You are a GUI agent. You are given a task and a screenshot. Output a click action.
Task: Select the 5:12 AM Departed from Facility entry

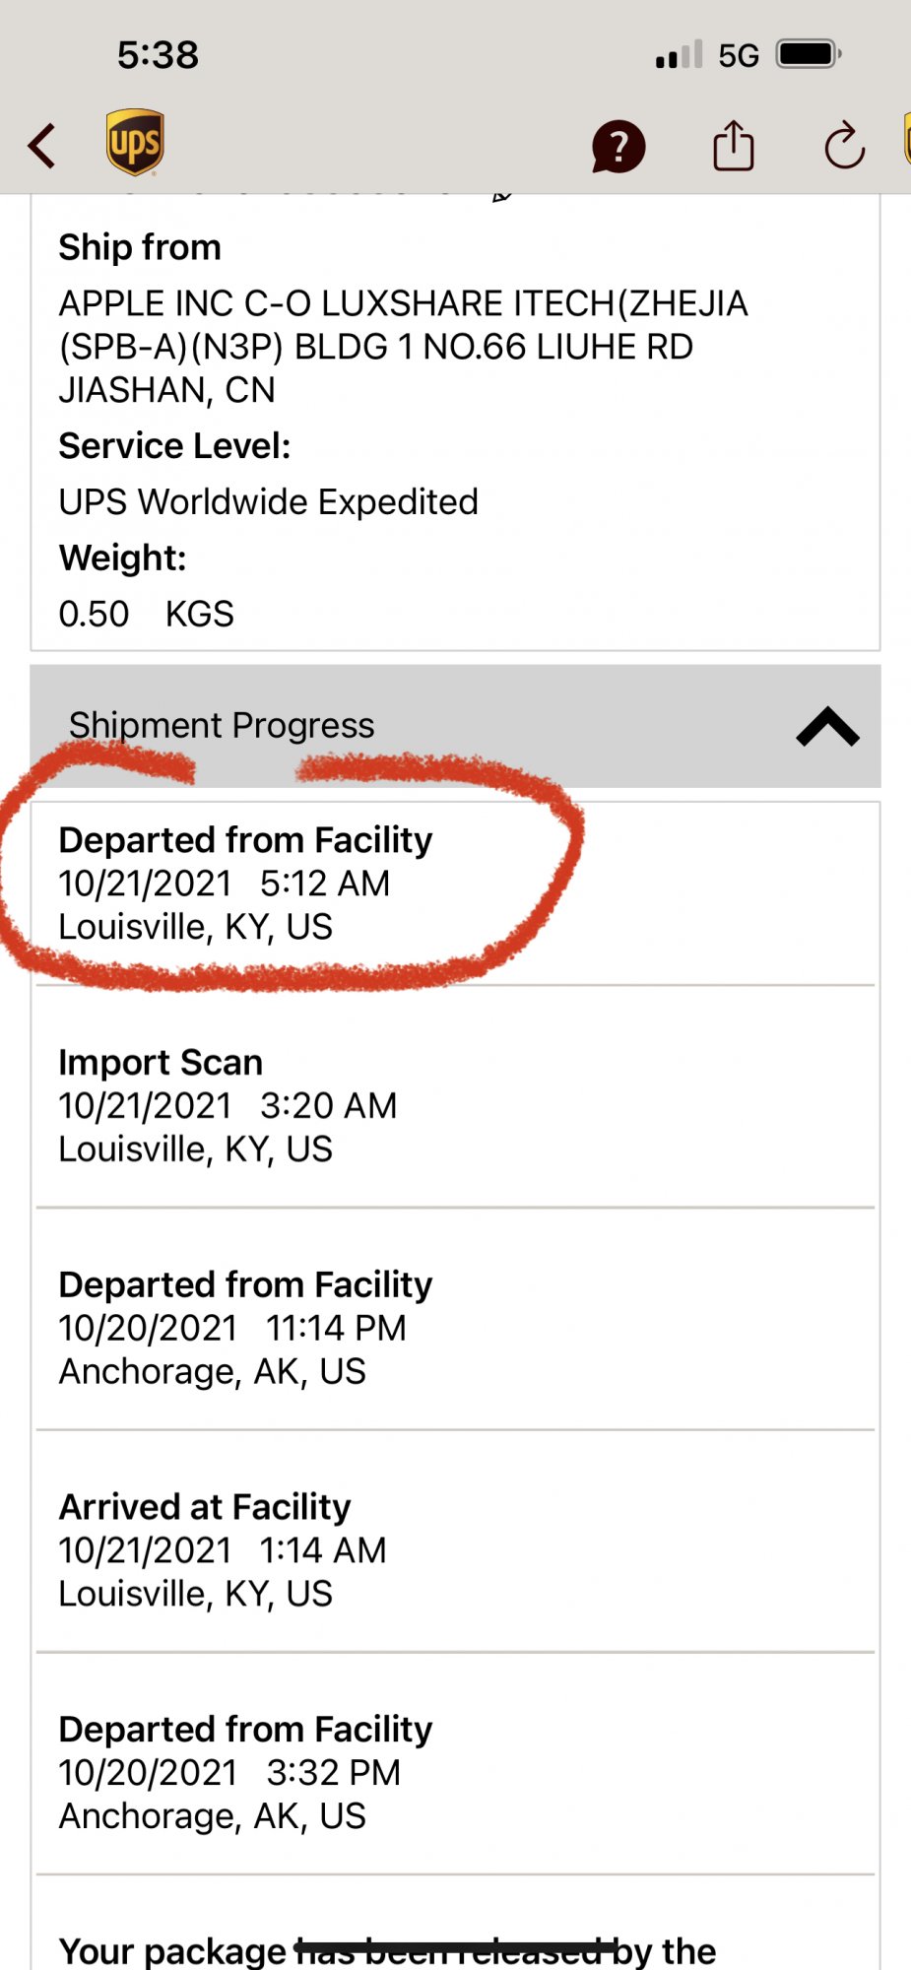point(246,884)
